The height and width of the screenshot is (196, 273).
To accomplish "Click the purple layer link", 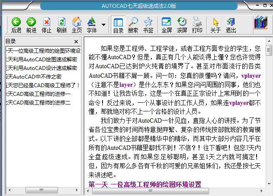I will [126, 85].
